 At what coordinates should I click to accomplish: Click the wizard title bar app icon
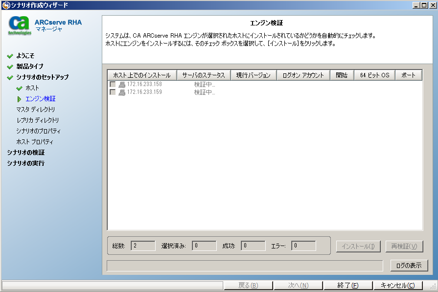tap(6, 5)
